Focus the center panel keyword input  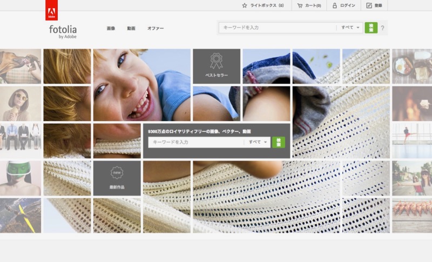pos(196,142)
